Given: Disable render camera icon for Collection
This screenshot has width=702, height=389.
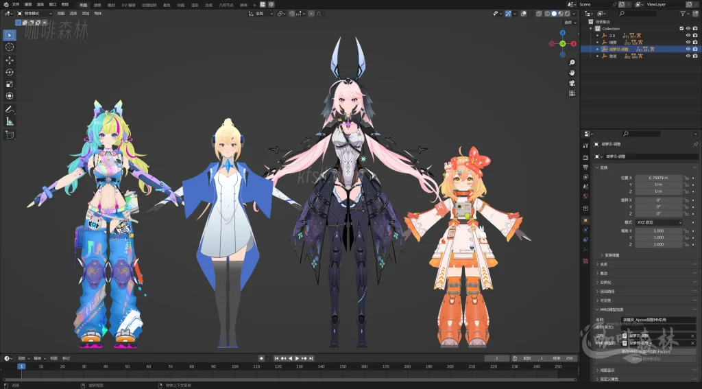Looking at the screenshot, I should pyautogui.click(x=695, y=29).
